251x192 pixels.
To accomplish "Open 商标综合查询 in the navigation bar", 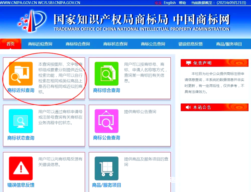I will [x=77, y=44].
